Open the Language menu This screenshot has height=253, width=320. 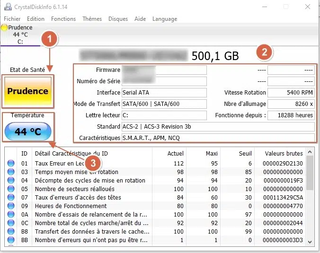pyautogui.click(x=165, y=19)
